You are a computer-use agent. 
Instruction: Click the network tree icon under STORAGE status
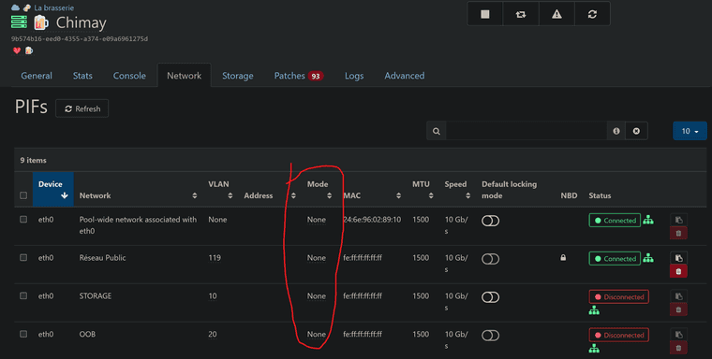point(594,310)
